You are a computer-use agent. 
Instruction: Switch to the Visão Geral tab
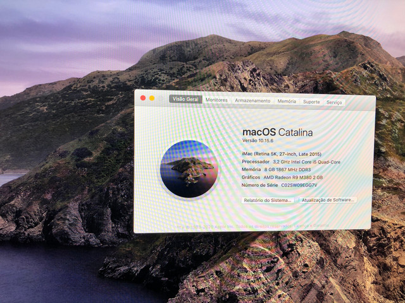[x=185, y=99]
